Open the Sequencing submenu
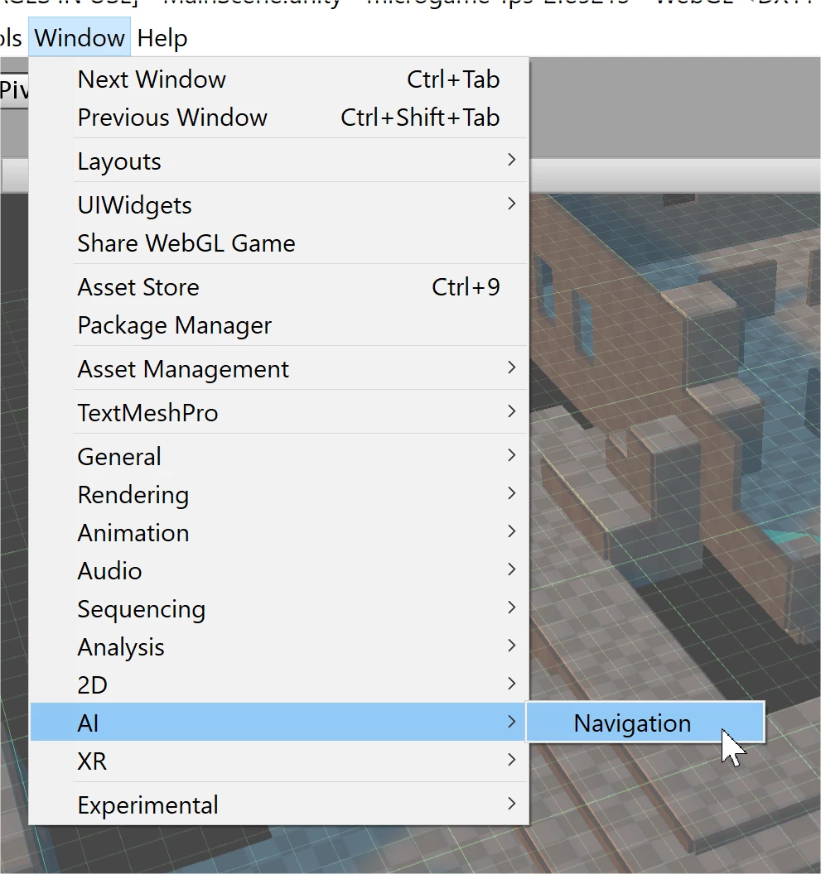 279,608
